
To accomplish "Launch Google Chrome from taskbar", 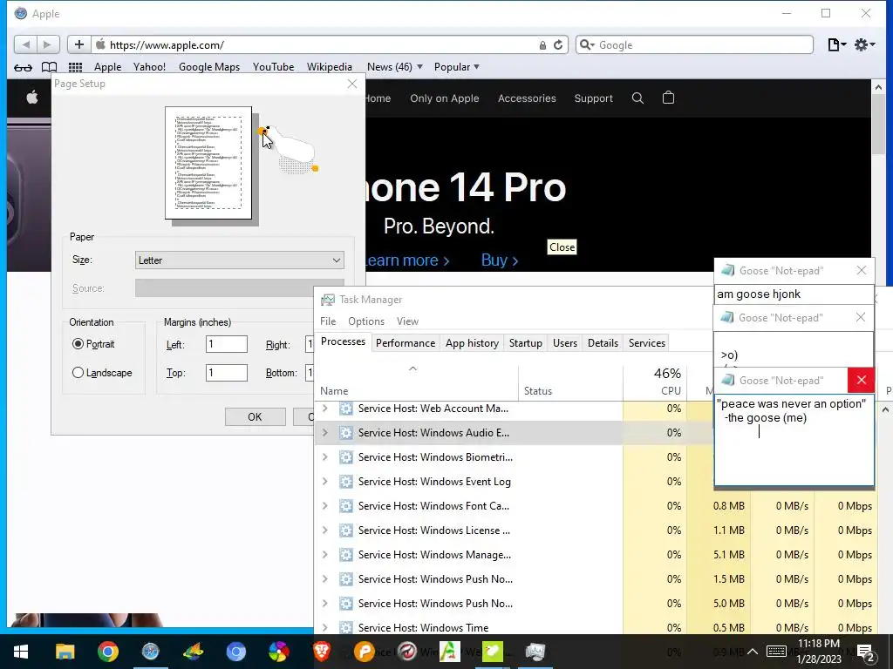I will (107, 652).
